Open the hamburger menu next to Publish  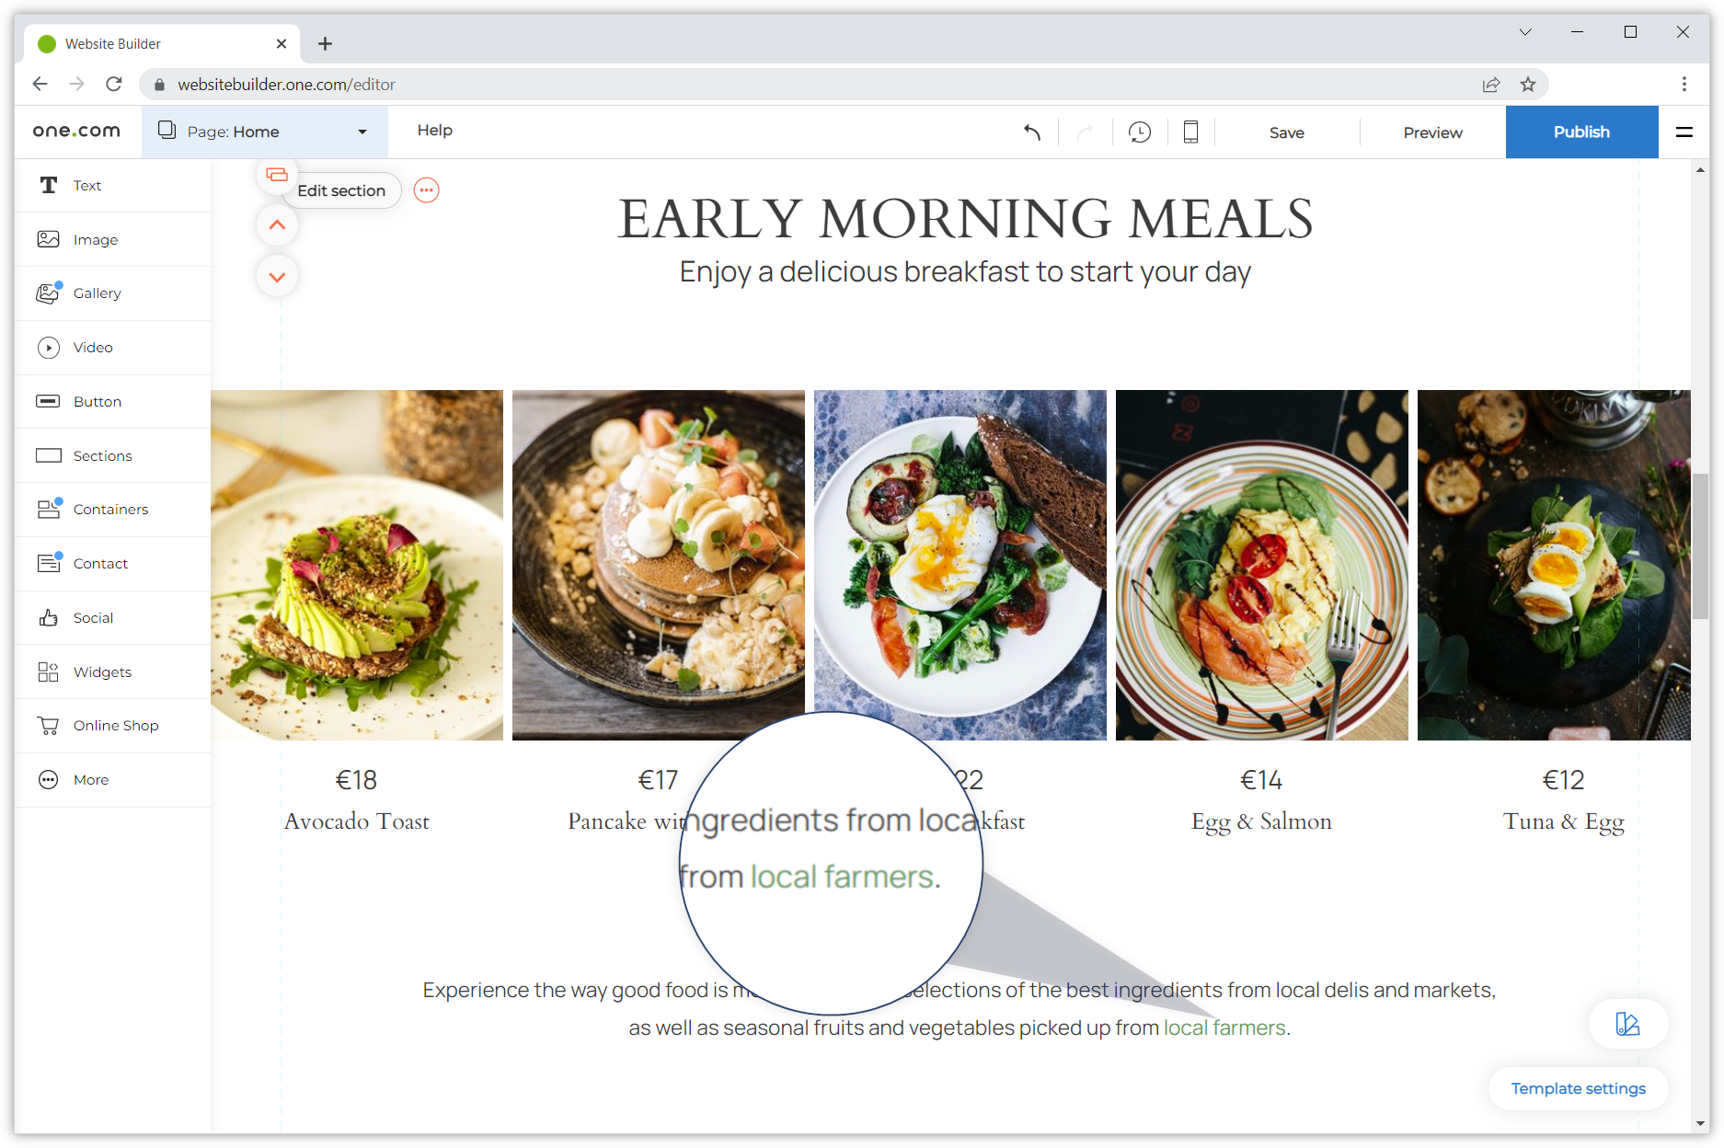[1684, 132]
